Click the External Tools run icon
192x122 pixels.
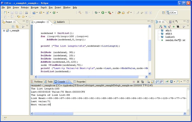[x=109, y=12]
